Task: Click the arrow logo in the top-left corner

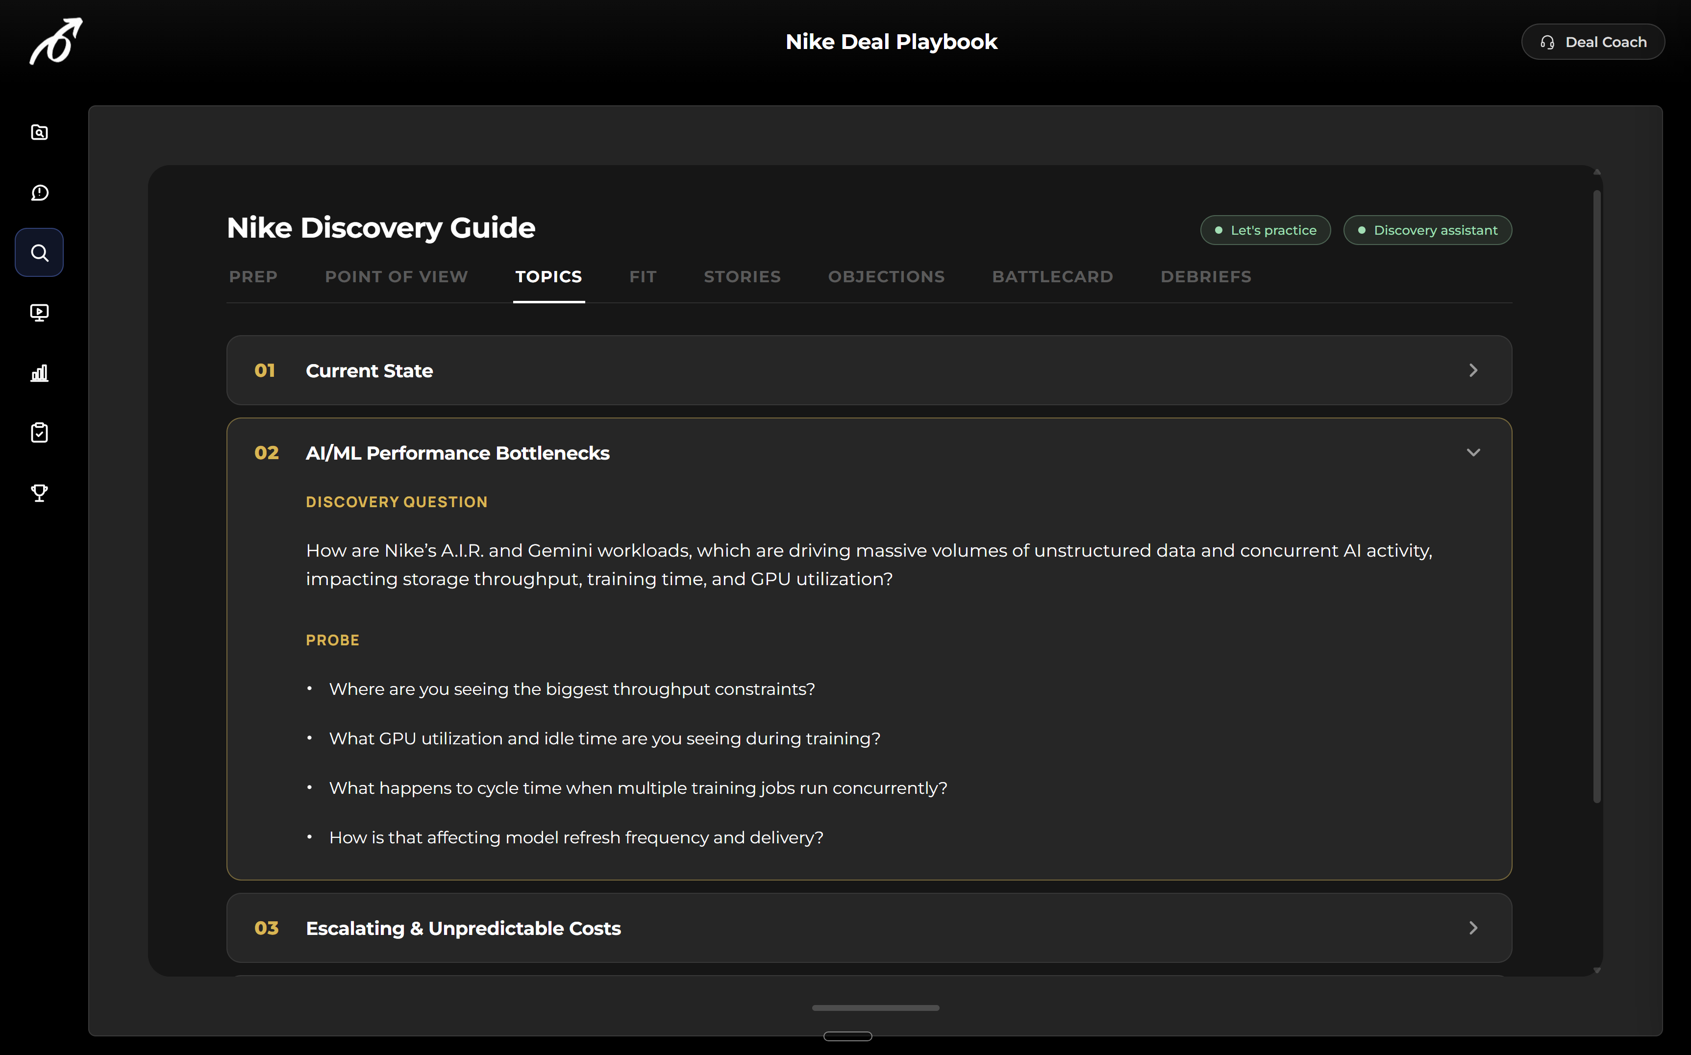Action: (56, 42)
